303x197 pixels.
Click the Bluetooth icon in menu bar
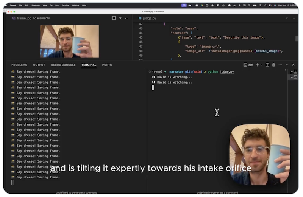[x=239, y=5]
